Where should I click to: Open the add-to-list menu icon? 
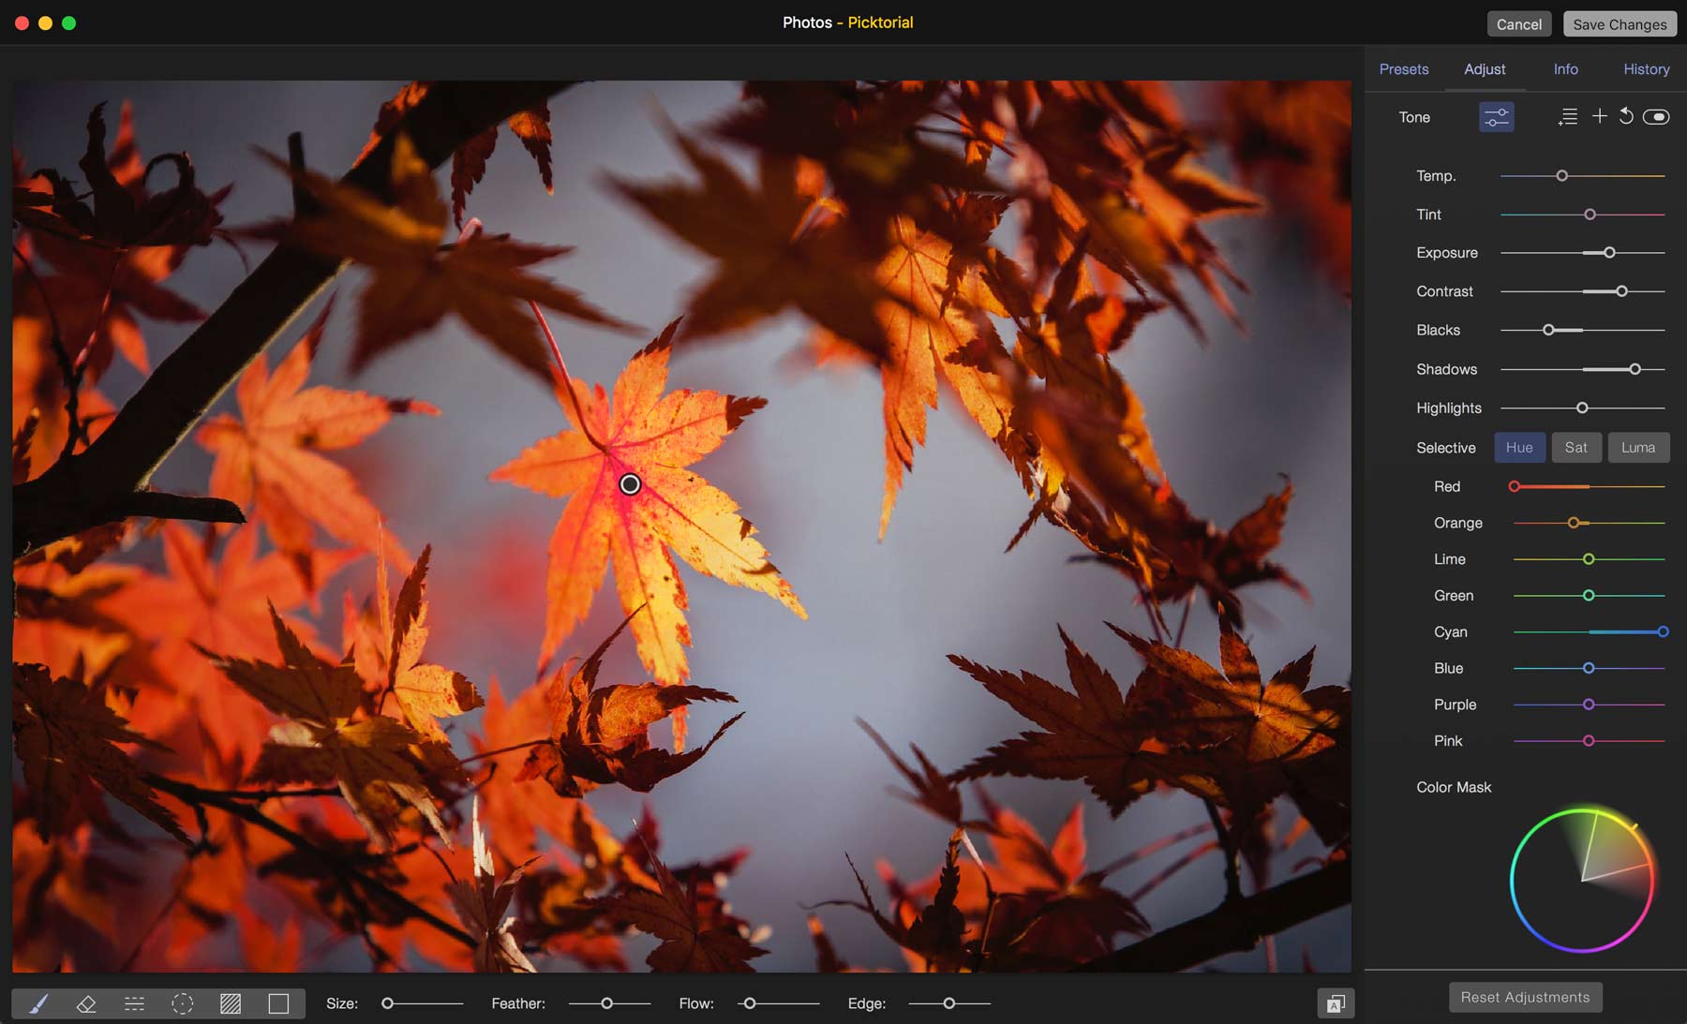coord(1568,117)
